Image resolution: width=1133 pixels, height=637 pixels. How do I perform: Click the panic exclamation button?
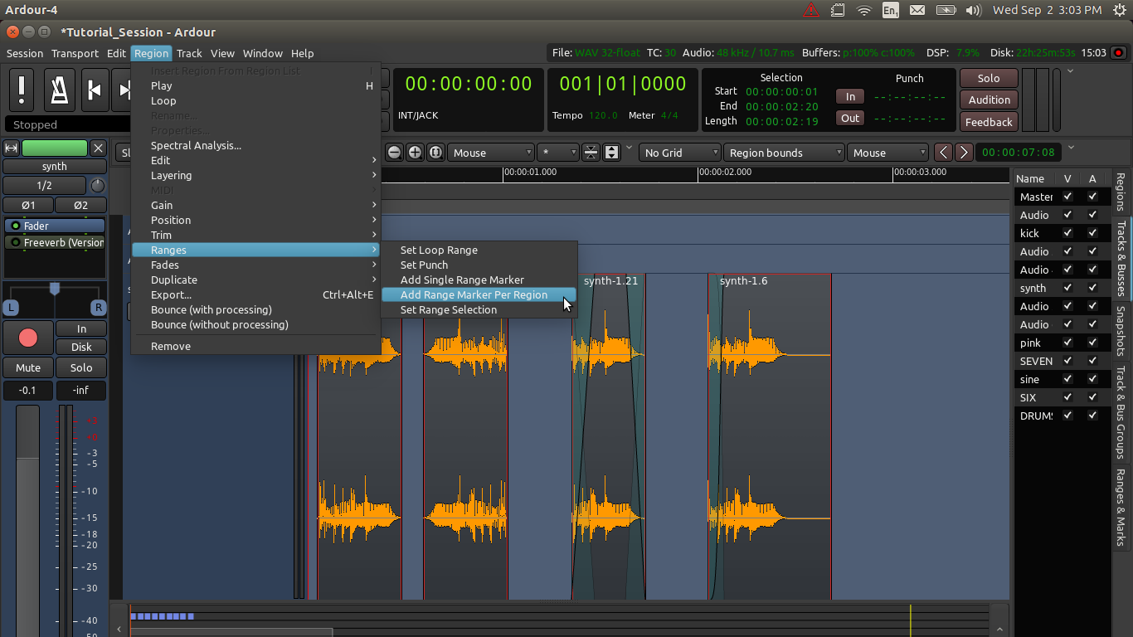pyautogui.click(x=22, y=90)
